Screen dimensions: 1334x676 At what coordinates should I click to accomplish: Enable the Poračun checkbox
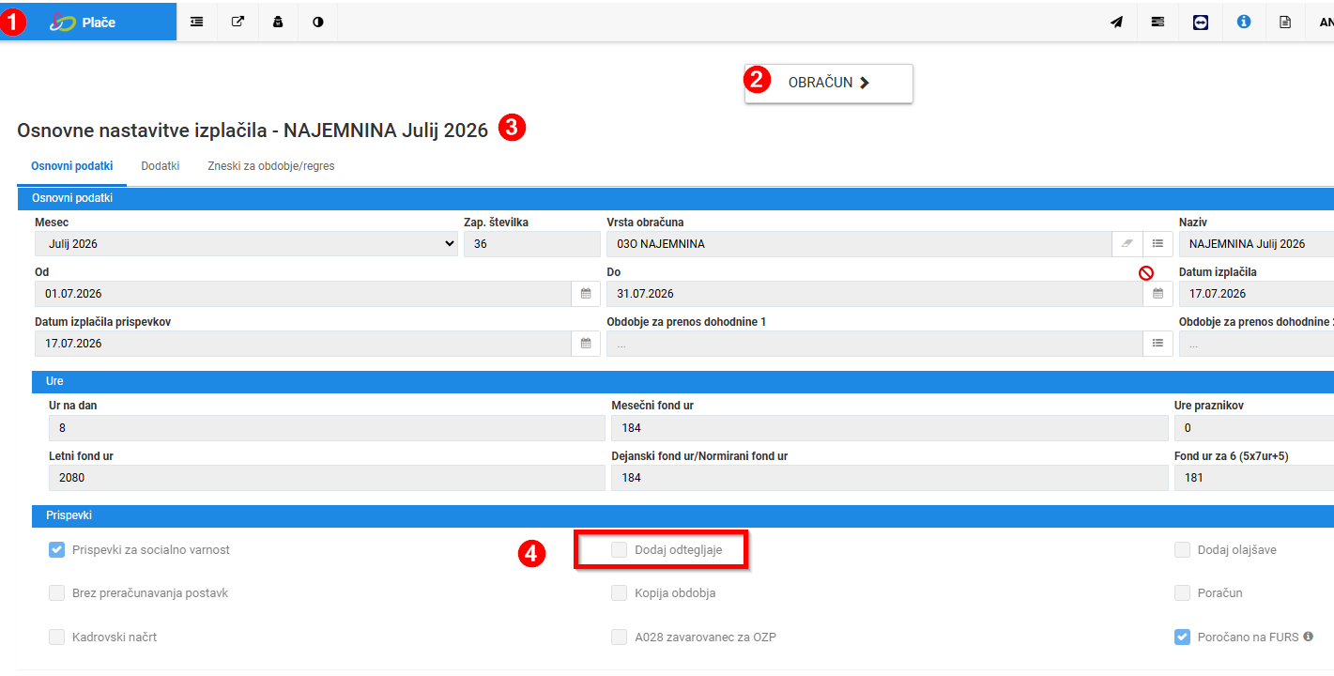click(x=1182, y=592)
